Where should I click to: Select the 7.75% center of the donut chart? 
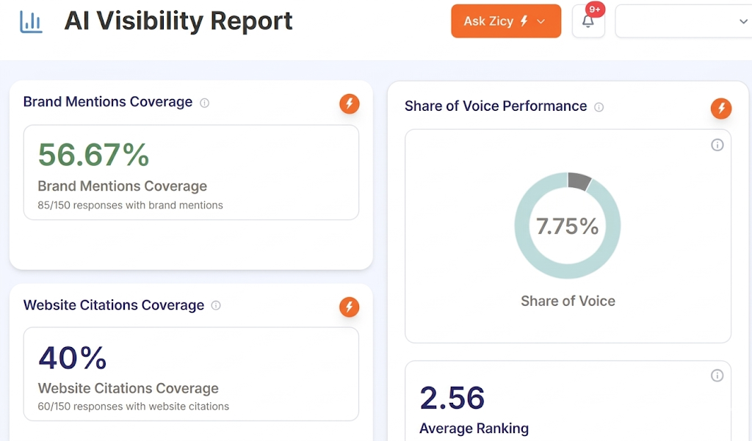pyautogui.click(x=567, y=225)
